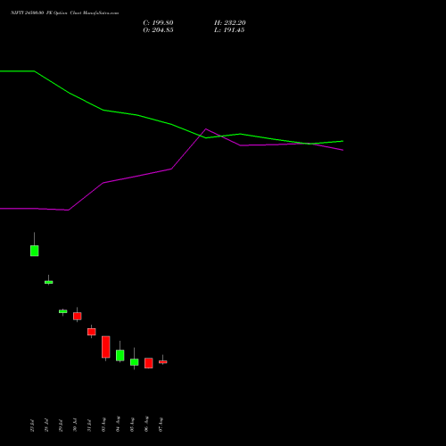
Task: Select the 28 Jul date label
Action: [x=46, y=425]
